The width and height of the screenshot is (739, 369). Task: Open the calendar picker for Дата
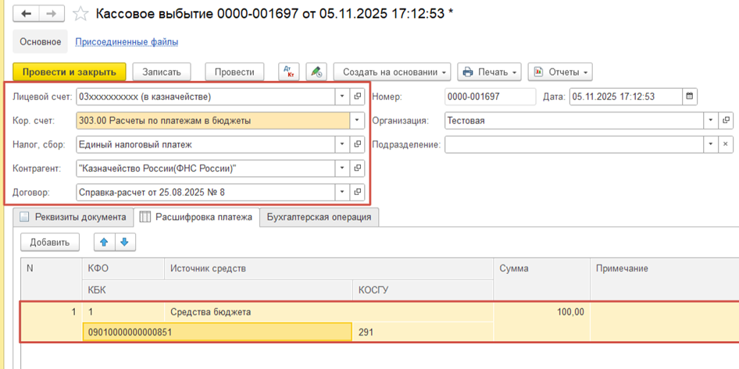[x=690, y=97]
